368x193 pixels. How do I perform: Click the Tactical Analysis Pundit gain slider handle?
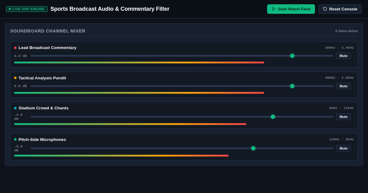coord(292,86)
